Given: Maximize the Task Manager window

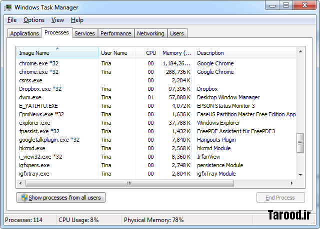Looking at the screenshot, I should tap(286, 5).
